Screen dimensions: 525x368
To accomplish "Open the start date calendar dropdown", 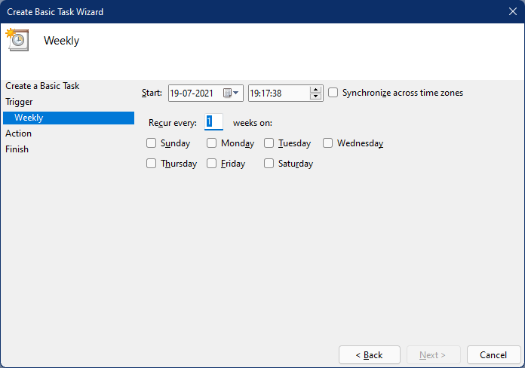I will click(x=231, y=93).
